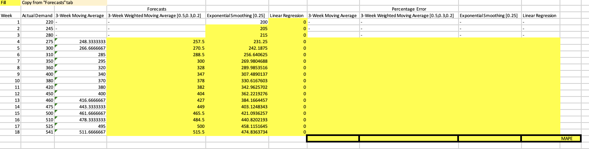This screenshot has height=149, width=589.
Task: Click moving average cell 511.6666667
Action: 81,132
